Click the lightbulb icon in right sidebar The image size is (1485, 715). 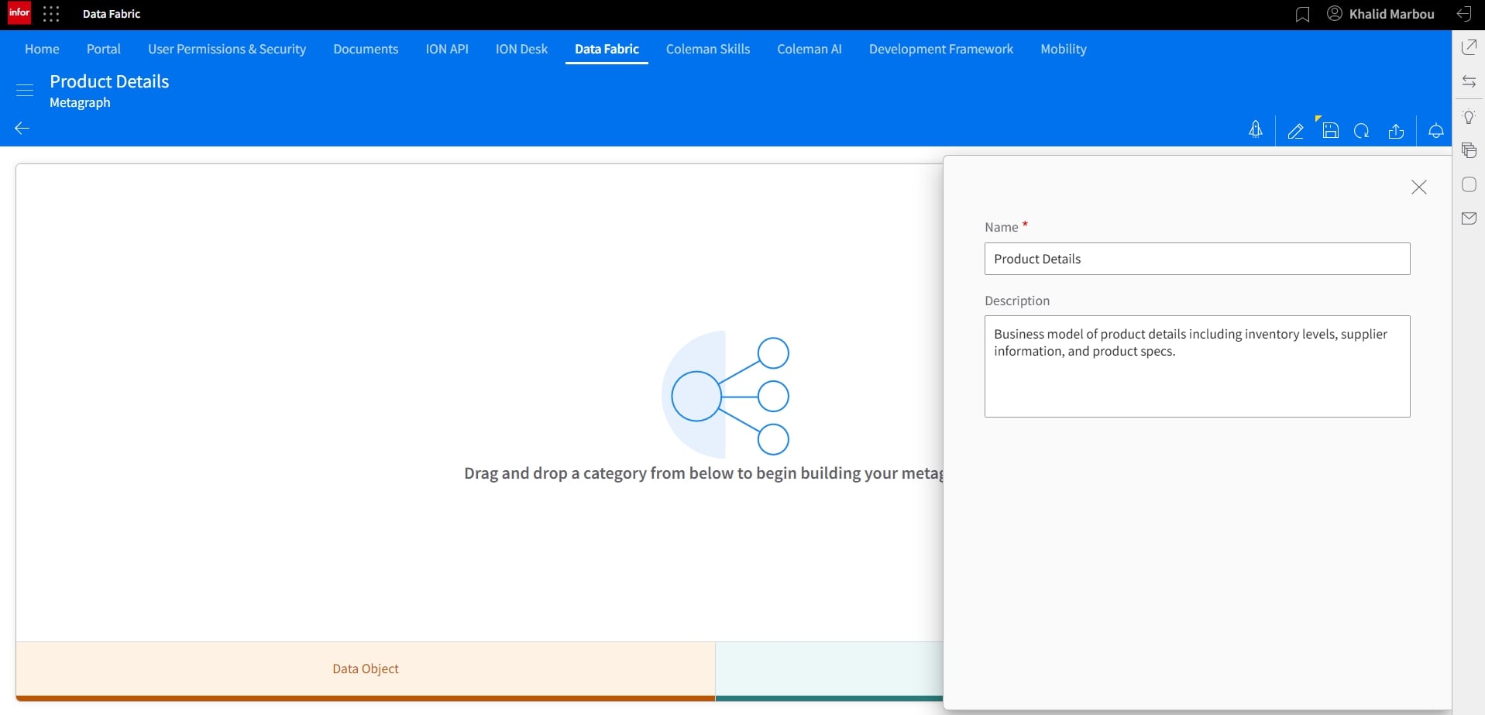[x=1469, y=117]
